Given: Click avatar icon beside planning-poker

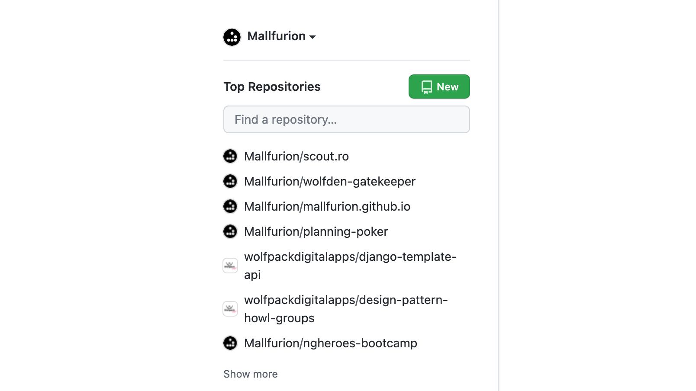Looking at the screenshot, I should pos(230,231).
